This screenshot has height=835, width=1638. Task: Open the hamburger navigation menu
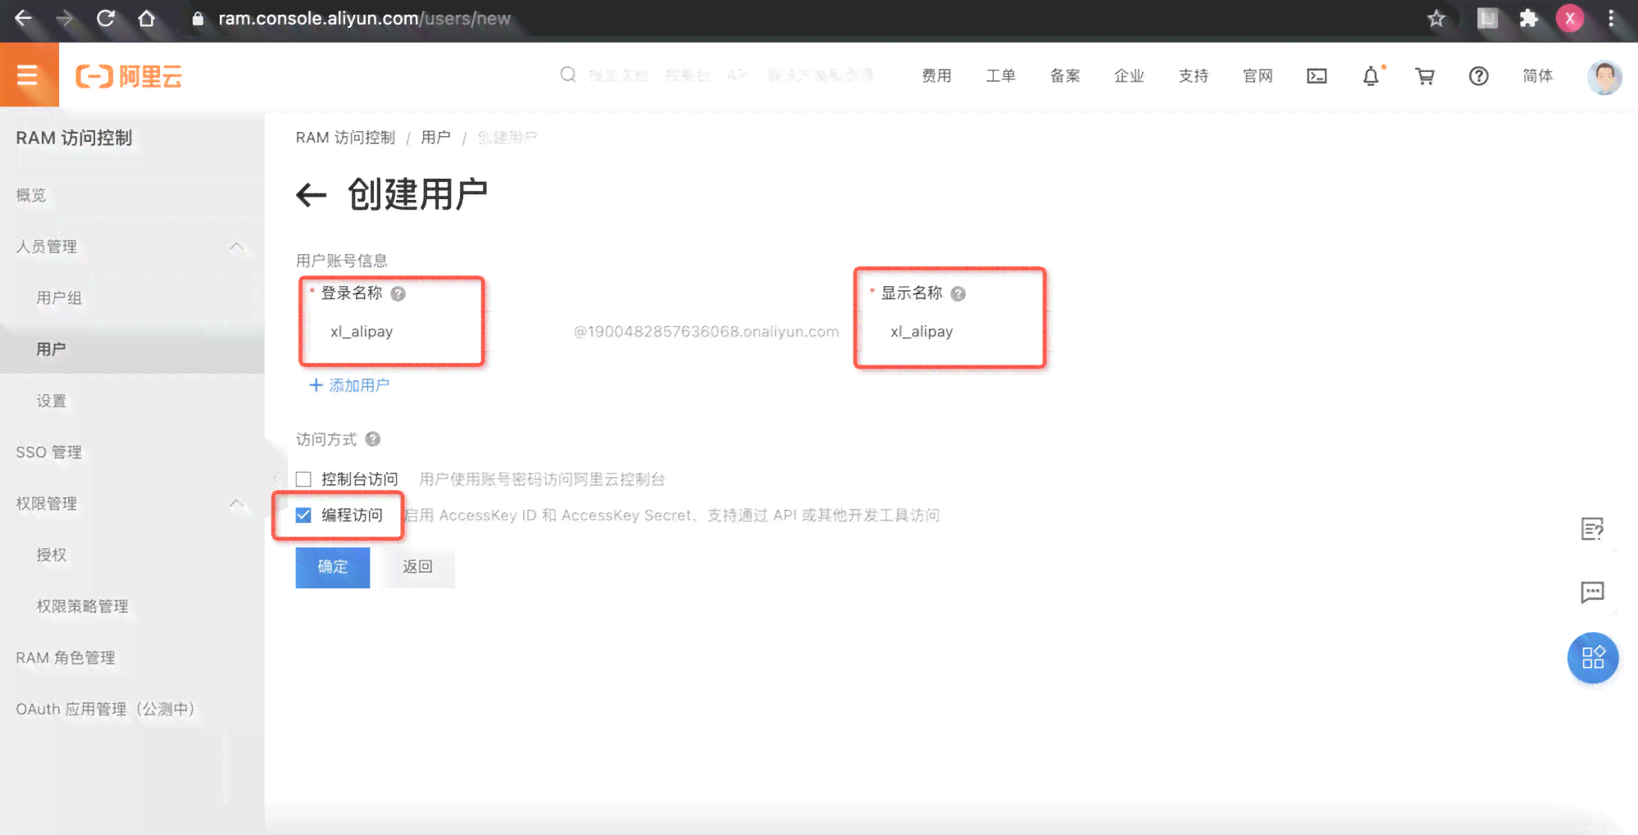[29, 75]
